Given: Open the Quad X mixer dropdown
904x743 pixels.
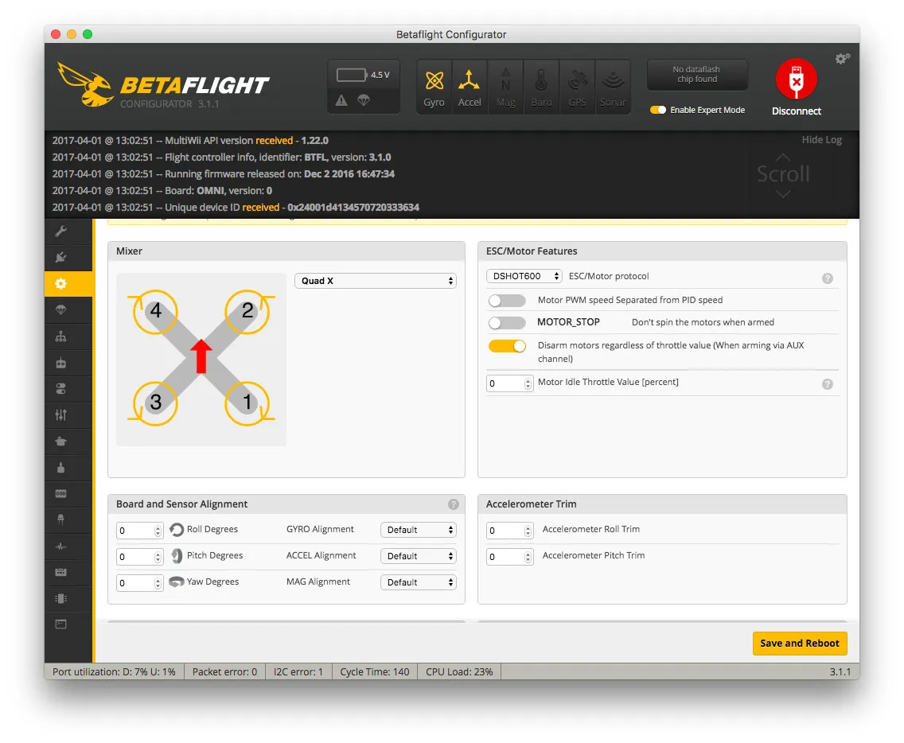Looking at the screenshot, I should [x=375, y=281].
